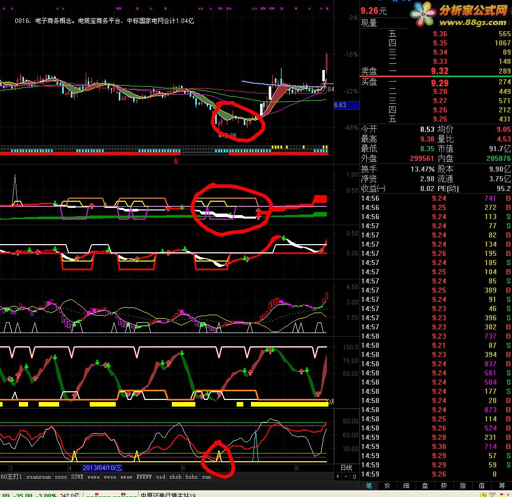
Task: Click the highlighted date 2013/04/10/三
Action: click(x=102, y=468)
